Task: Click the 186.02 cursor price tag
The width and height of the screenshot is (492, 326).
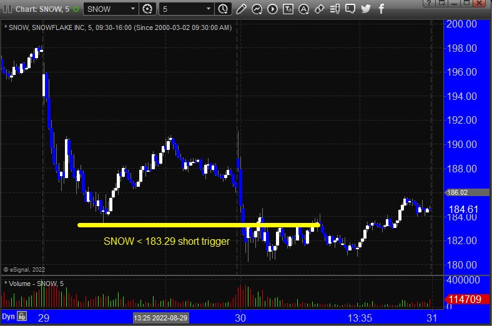Action: coord(467,192)
